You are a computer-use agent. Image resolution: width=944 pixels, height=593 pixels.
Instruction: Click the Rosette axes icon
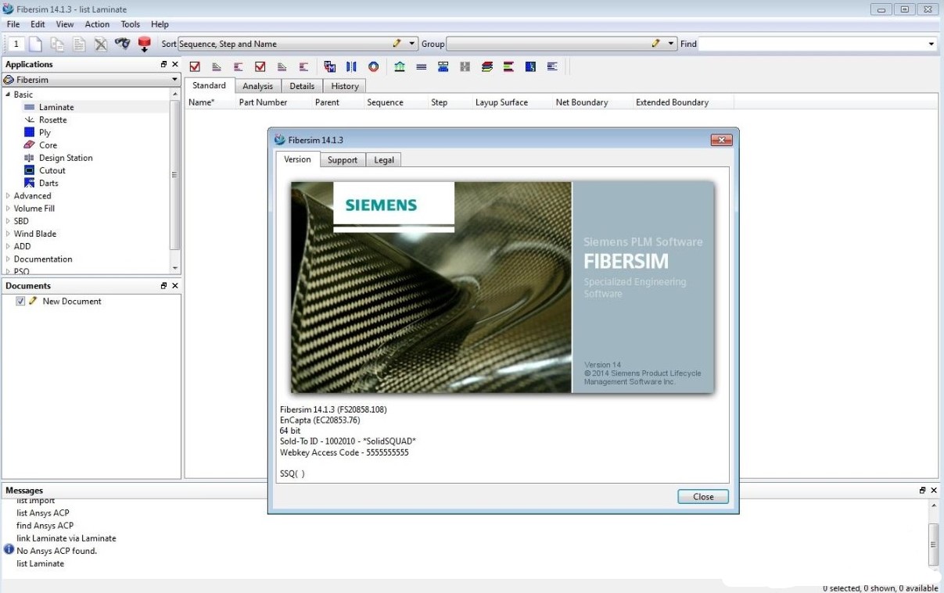(x=29, y=120)
